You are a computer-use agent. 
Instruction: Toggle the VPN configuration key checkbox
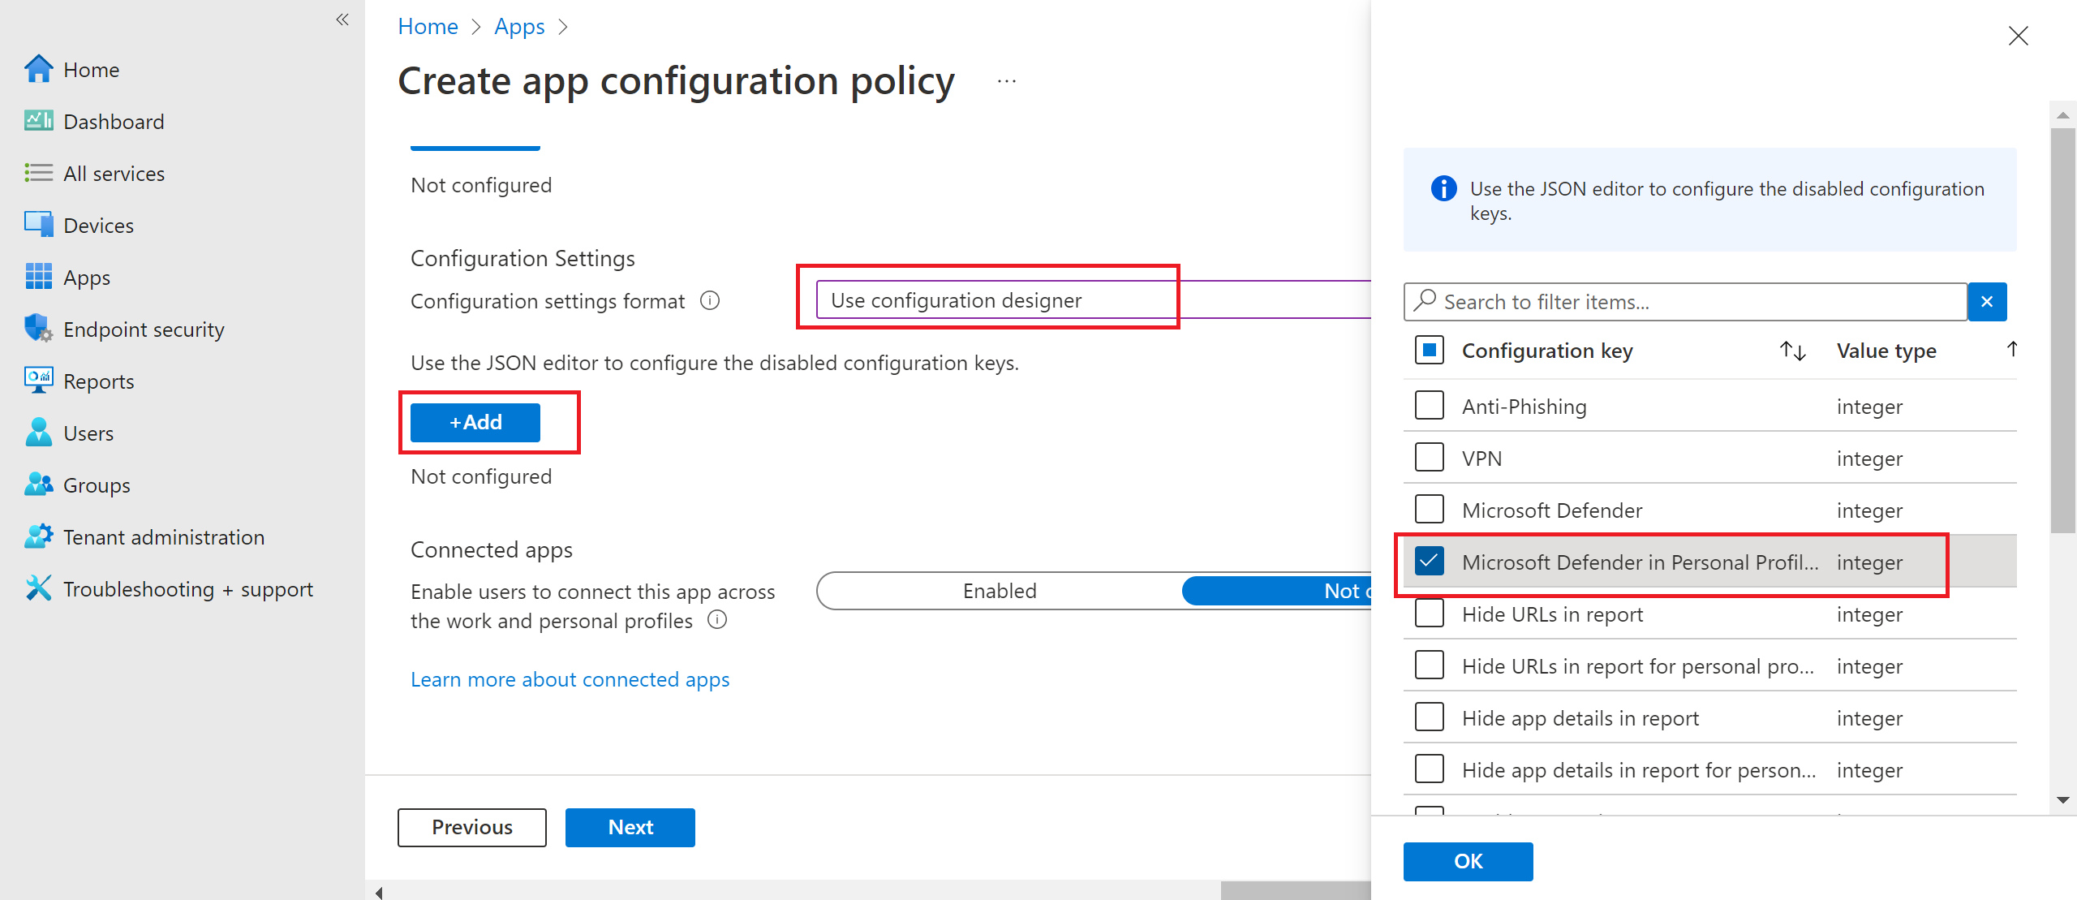1430,459
